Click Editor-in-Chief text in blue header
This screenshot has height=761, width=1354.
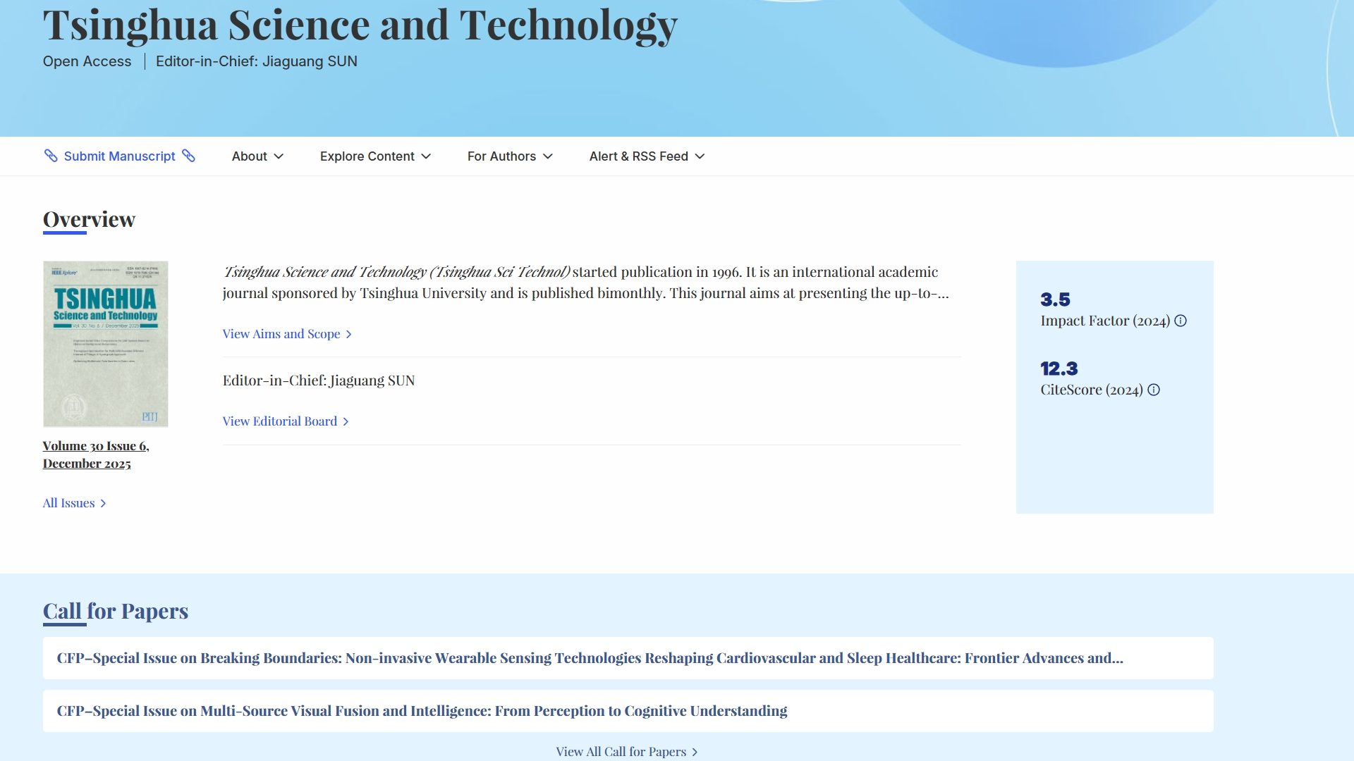[x=257, y=61]
